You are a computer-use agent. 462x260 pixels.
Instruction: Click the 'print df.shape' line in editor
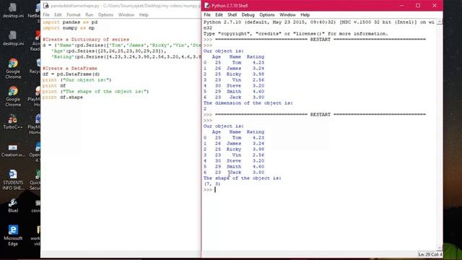63,97
